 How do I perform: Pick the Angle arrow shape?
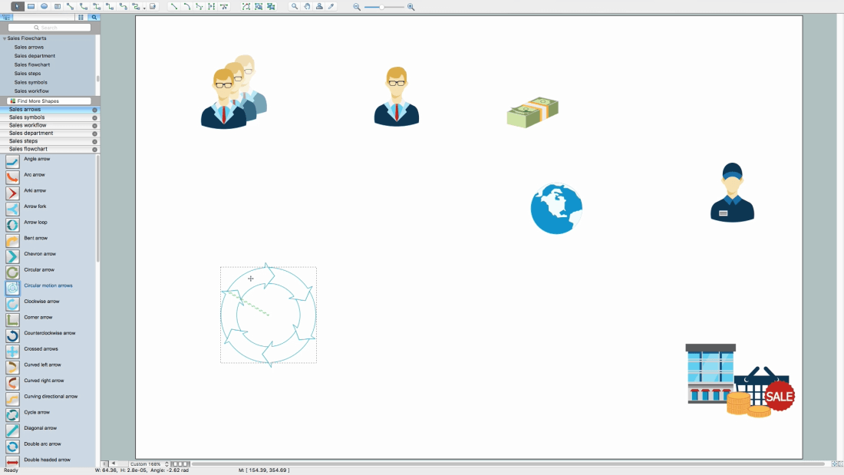click(x=12, y=161)
